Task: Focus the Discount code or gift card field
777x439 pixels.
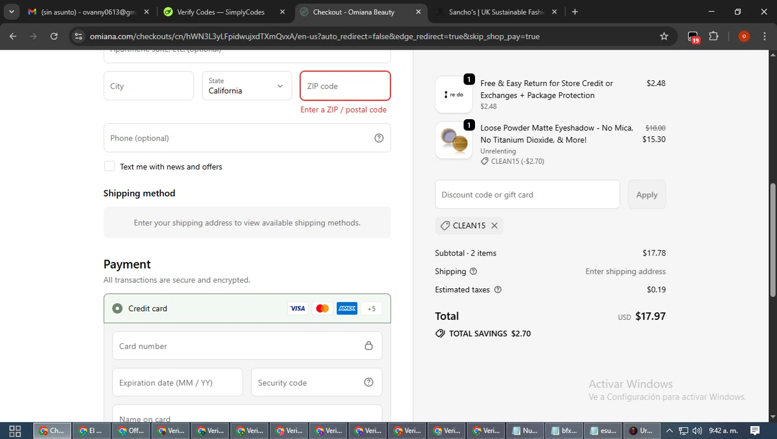Action: [527, 194]
